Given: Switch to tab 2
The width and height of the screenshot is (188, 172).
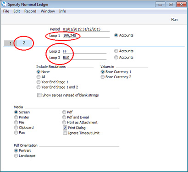Looking at the screenshot, I should (x=24, y=43).
